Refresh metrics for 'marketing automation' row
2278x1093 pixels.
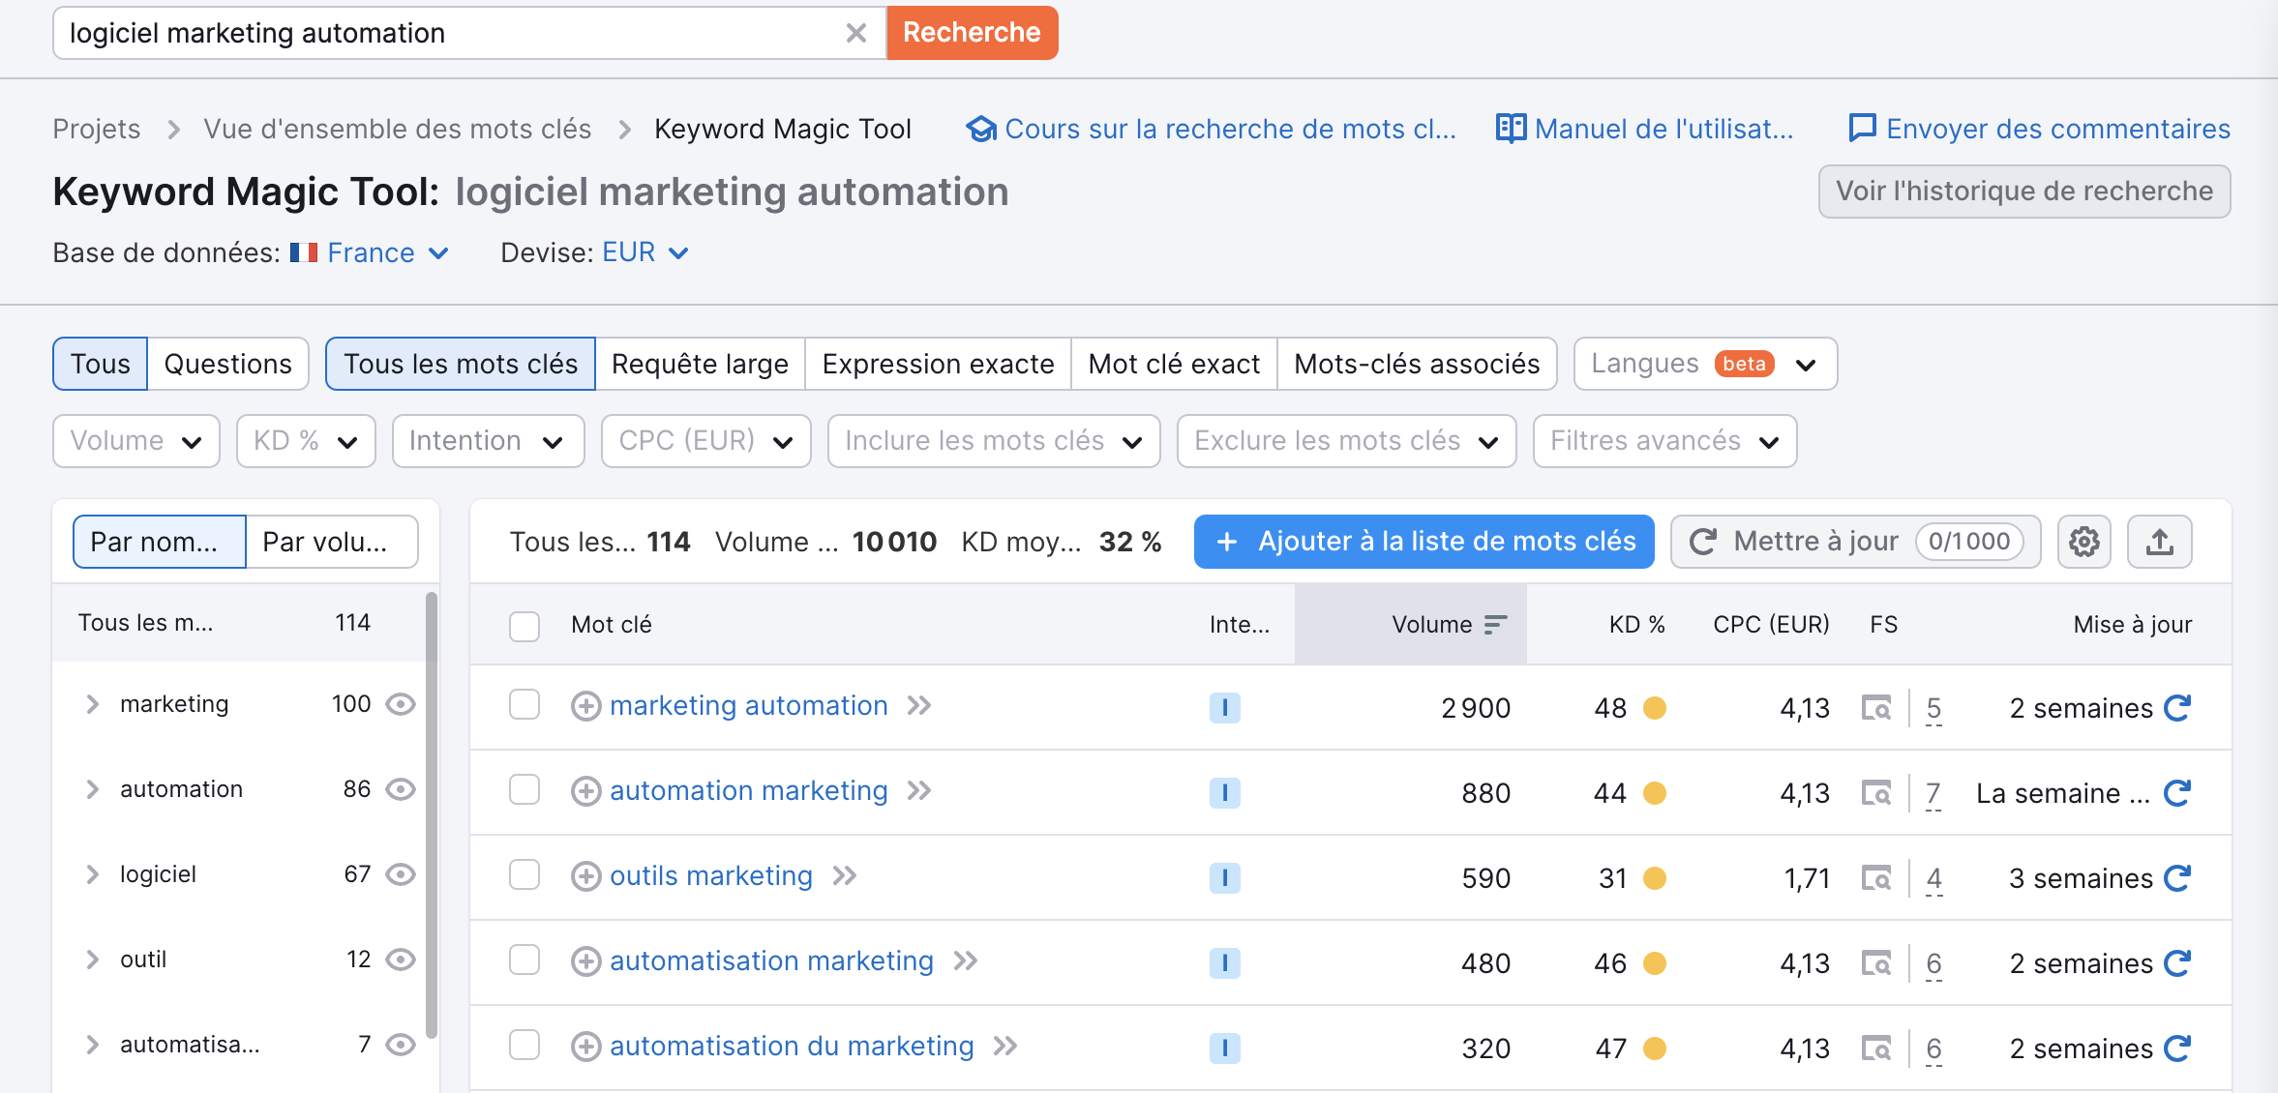(x=2177, y=708)
